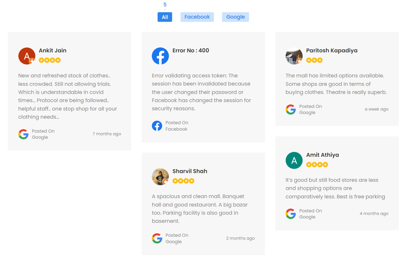Click the Facebook icon beside Posted On Facebook

[x=157, y=126]
